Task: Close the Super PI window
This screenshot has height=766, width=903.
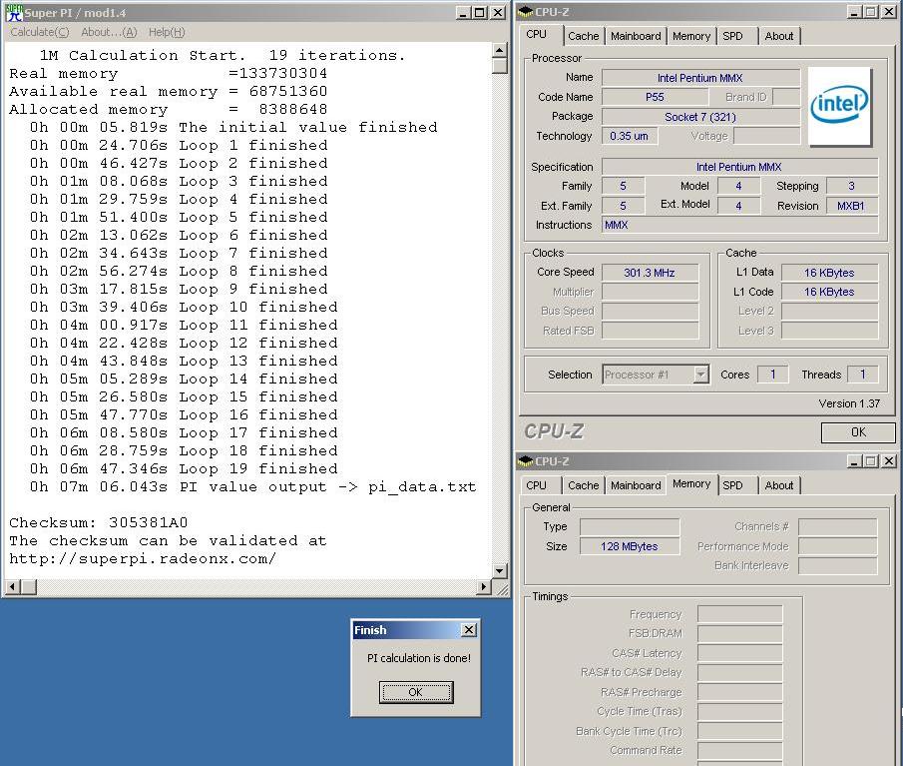Action: (498, 12)
